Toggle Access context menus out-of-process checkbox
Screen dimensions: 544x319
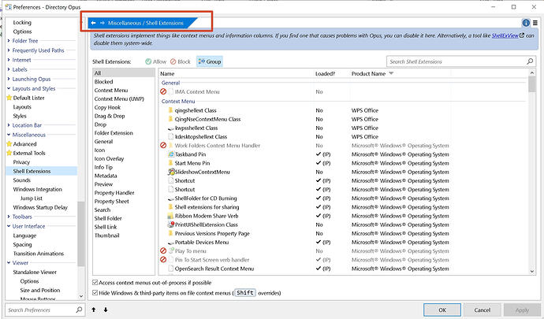[x=96, y=282]
